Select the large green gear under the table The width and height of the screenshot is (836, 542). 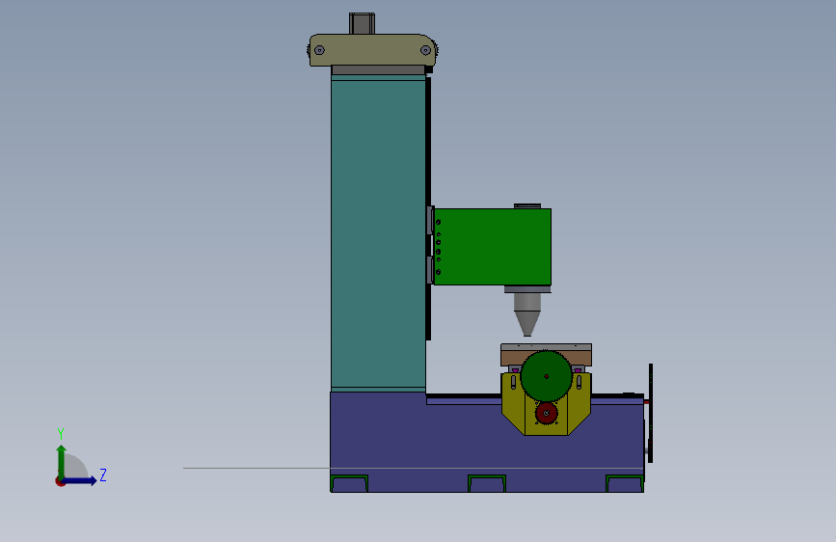(x=546, y=376)
